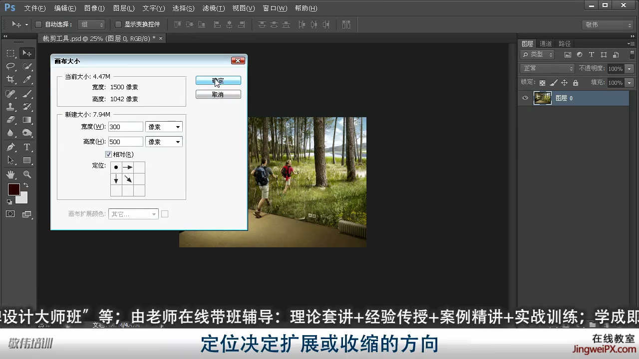The image size is (639, 359).
Task: Select the Zoom tool
Action: pyautogui.click(x=27, y=175)
